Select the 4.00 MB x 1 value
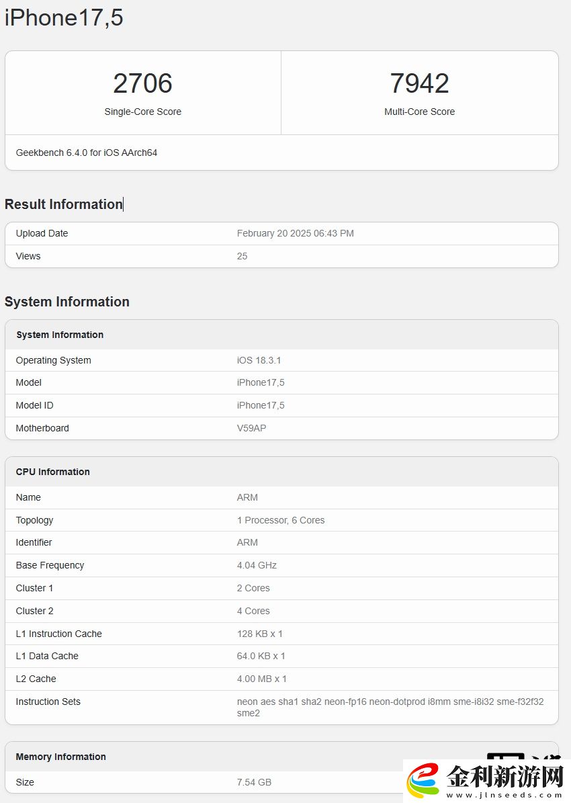The width and height of the screenshot is (571, 803). click(262, 679)
